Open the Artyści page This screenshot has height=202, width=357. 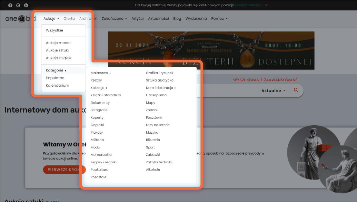point(138,18)
